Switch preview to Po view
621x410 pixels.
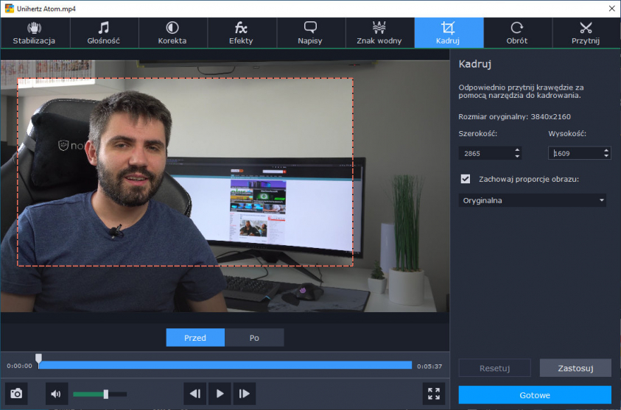[254, 338]
